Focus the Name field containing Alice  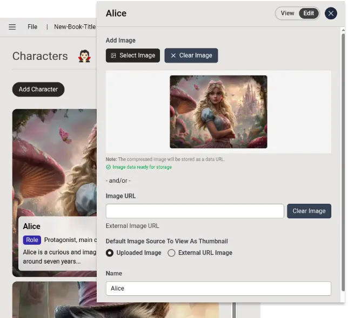tap(218, 288)
